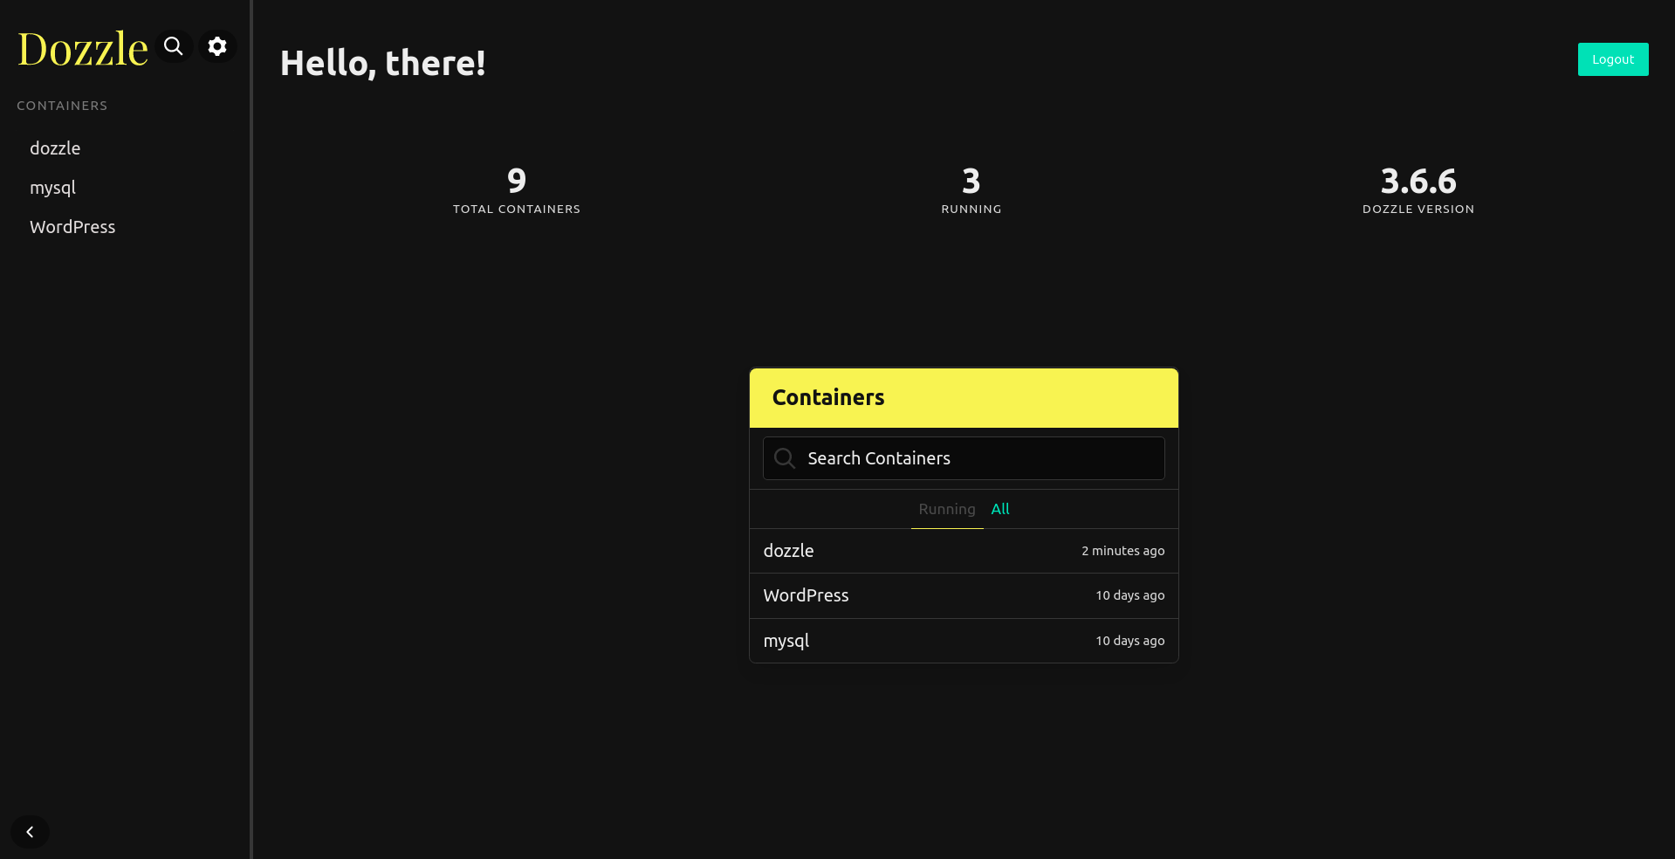Open WordPress container from the sidebar
The height and width of the screenshot is (859, 1675).
click(x=72, y=227)
